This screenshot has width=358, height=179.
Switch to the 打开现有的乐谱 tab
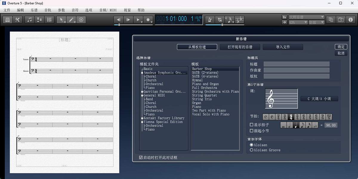pyautogui.click(x=240, y=47)
